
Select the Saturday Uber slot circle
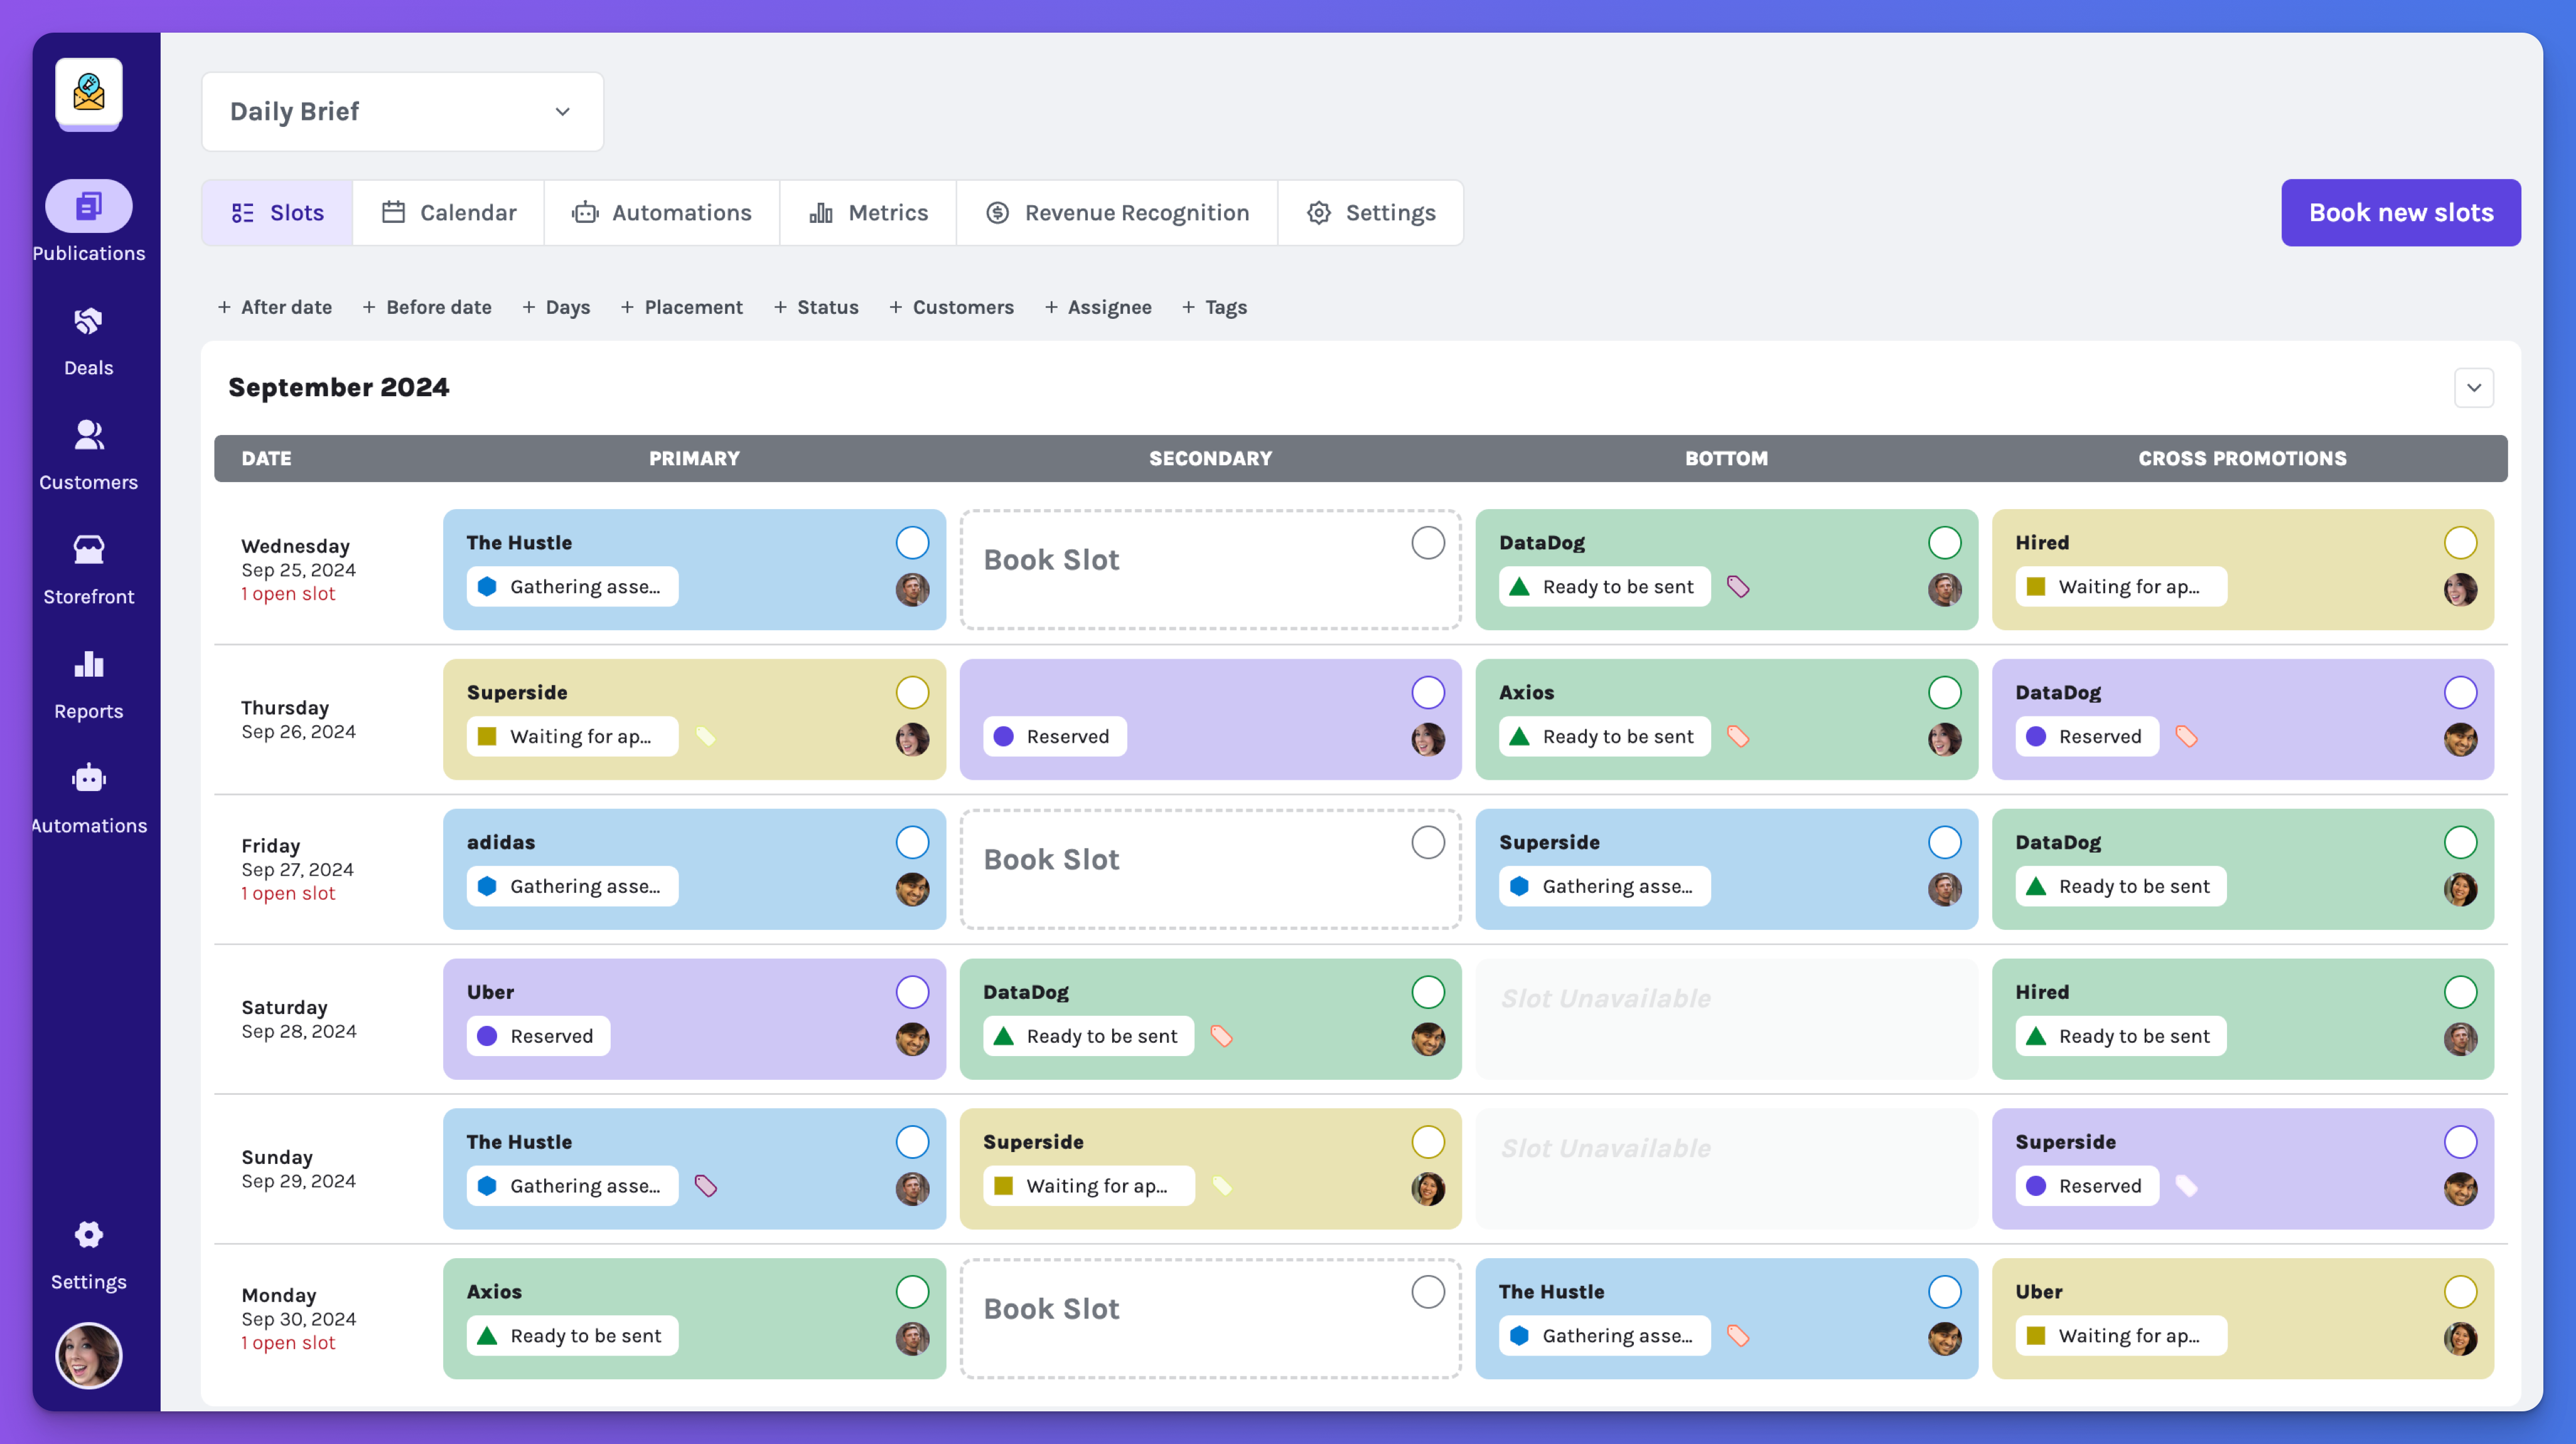coord(912,993)
